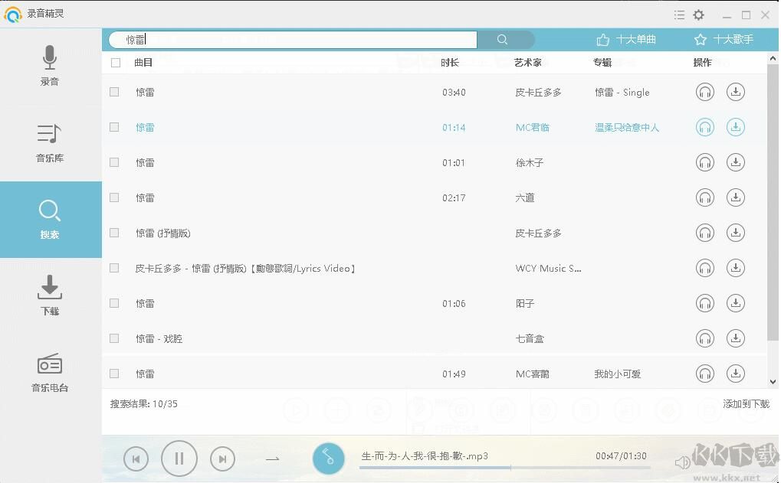Preview 惊雷 by MC君临 using the headphone icon
The image size is (781, 483).
coord(704,127)
